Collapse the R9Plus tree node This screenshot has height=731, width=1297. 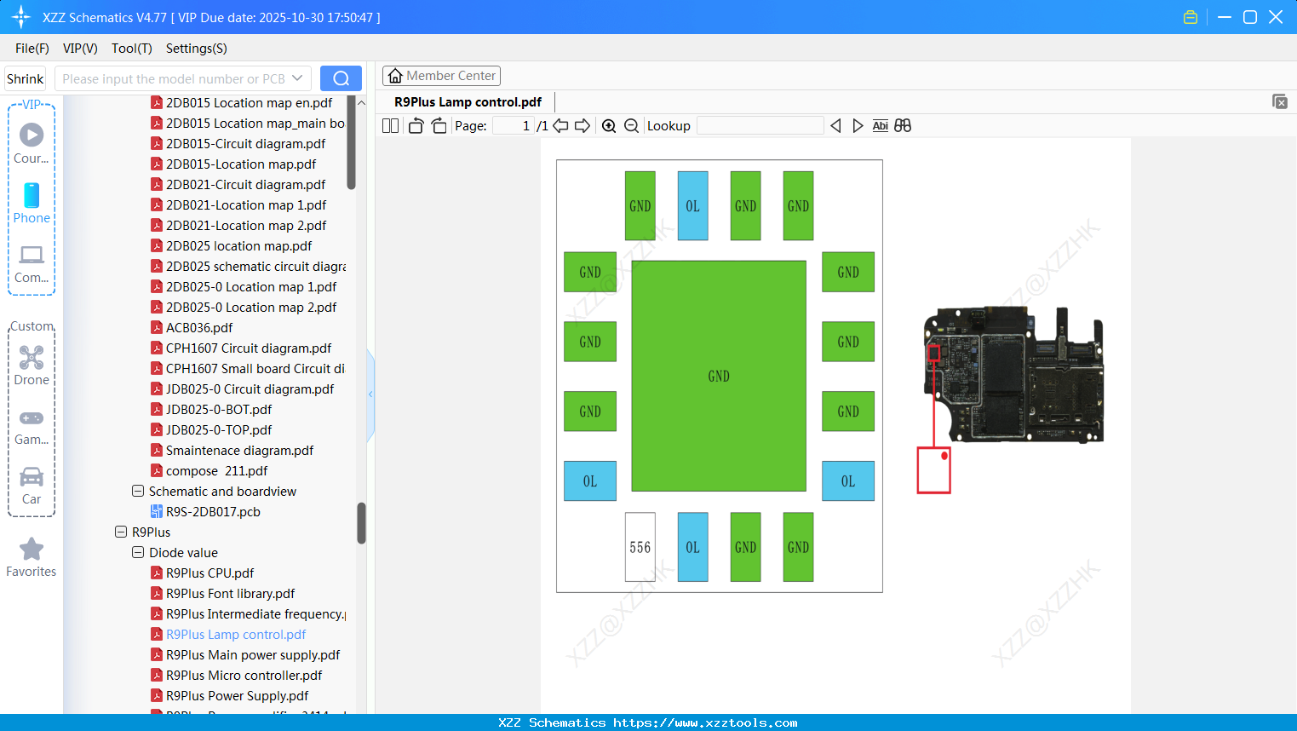(121, 532)
